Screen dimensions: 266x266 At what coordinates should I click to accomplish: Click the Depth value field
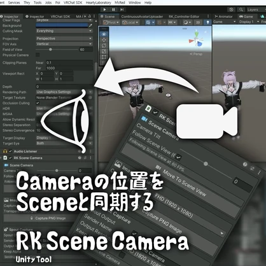pyautogui.click(x=64, y=87)
